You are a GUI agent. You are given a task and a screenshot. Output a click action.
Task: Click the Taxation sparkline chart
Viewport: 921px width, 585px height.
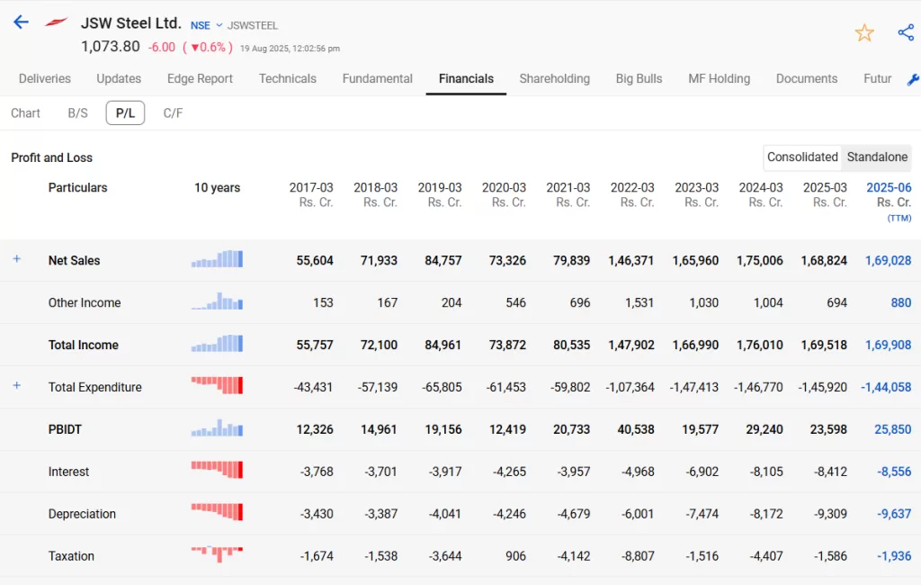pos(217,553)
